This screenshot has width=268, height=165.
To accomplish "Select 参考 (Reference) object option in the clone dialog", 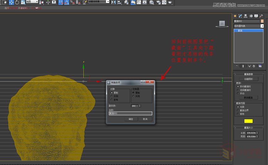I will click(x=112, y=100).
